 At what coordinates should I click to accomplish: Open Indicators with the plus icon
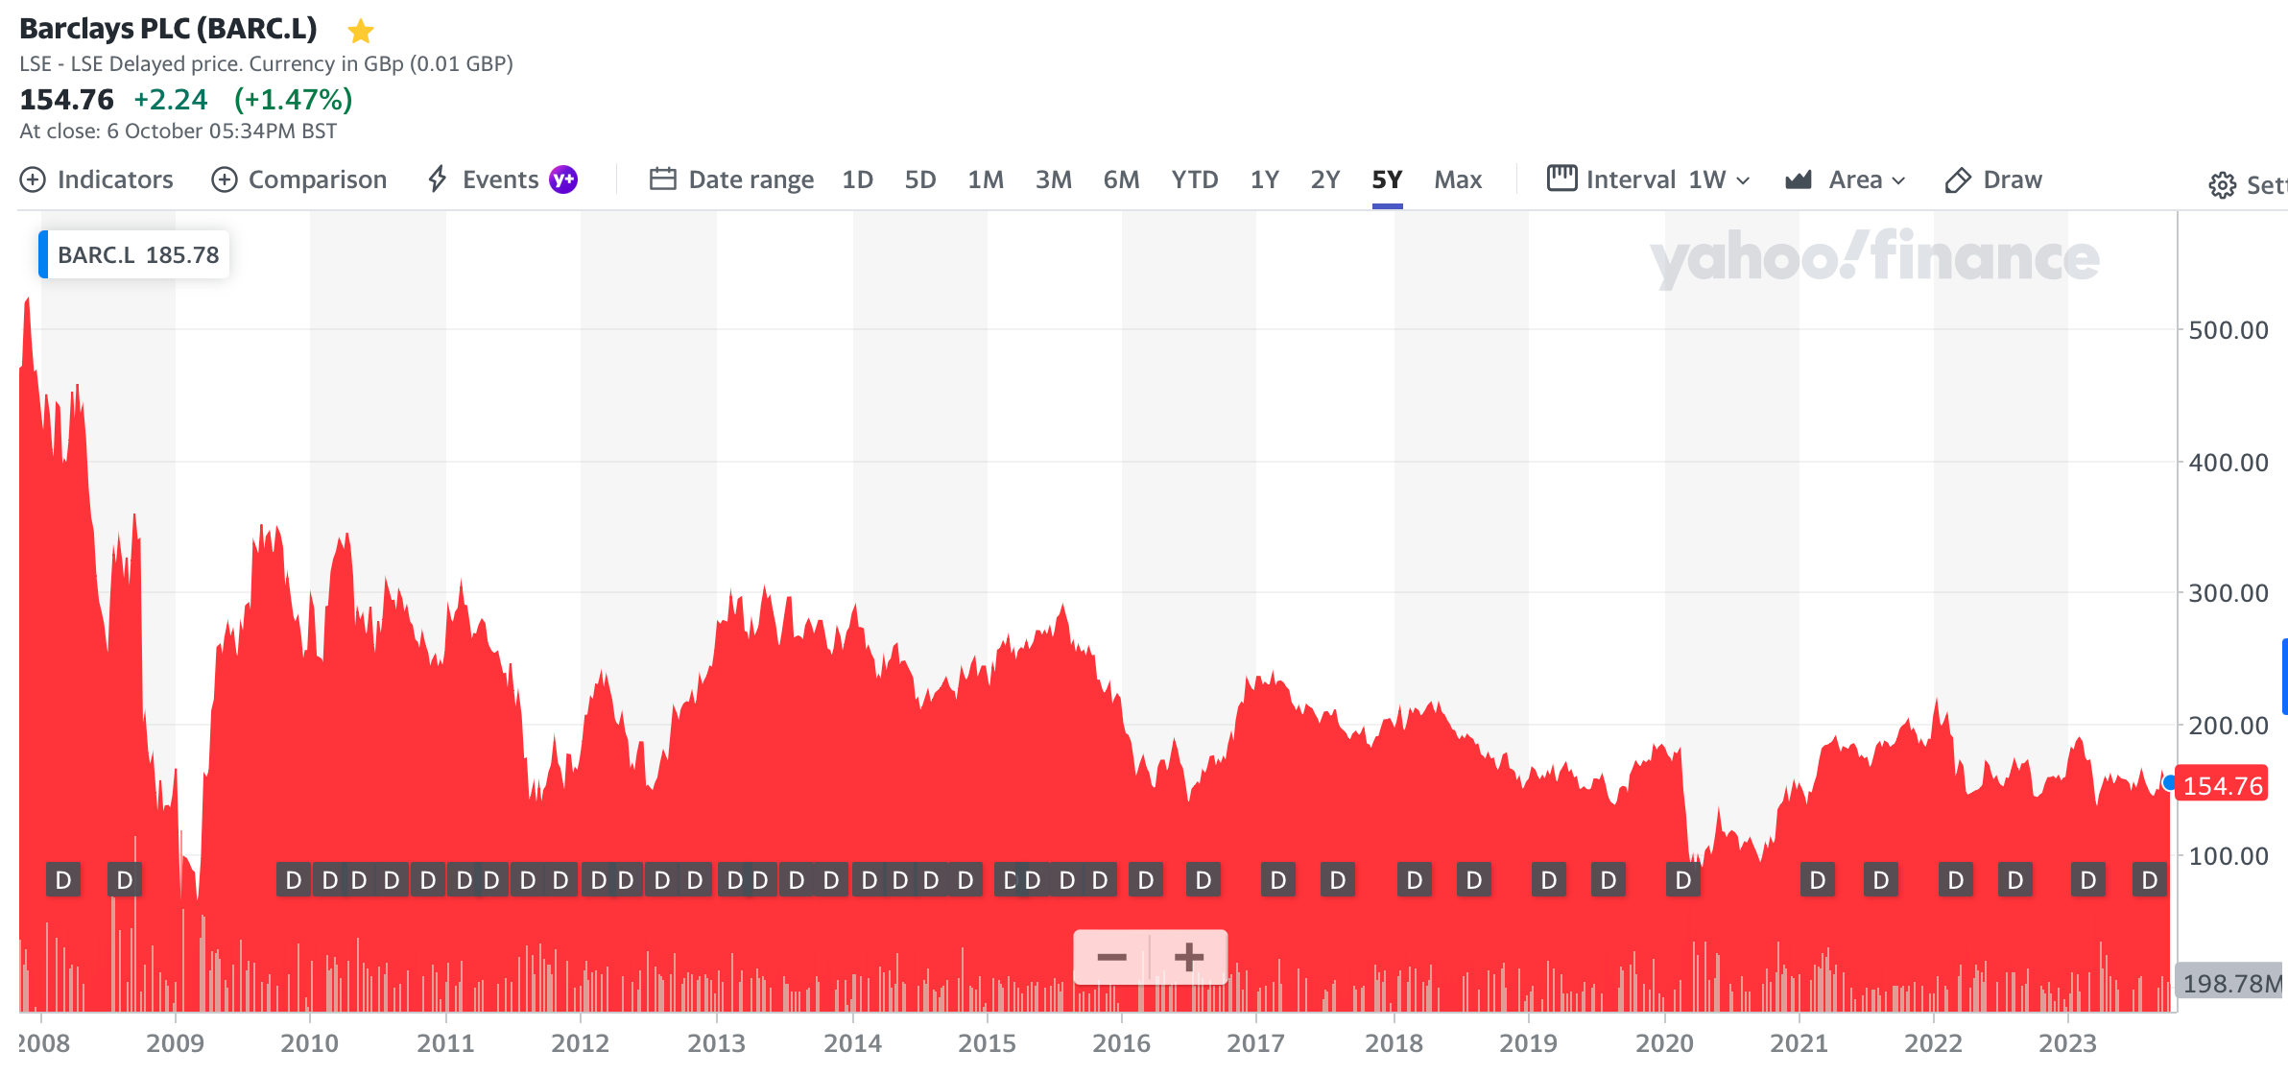click(x=33, y=179)
